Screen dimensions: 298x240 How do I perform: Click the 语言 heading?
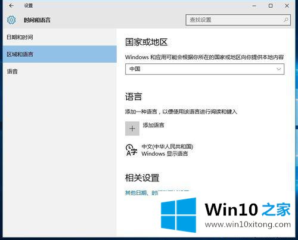134,97
